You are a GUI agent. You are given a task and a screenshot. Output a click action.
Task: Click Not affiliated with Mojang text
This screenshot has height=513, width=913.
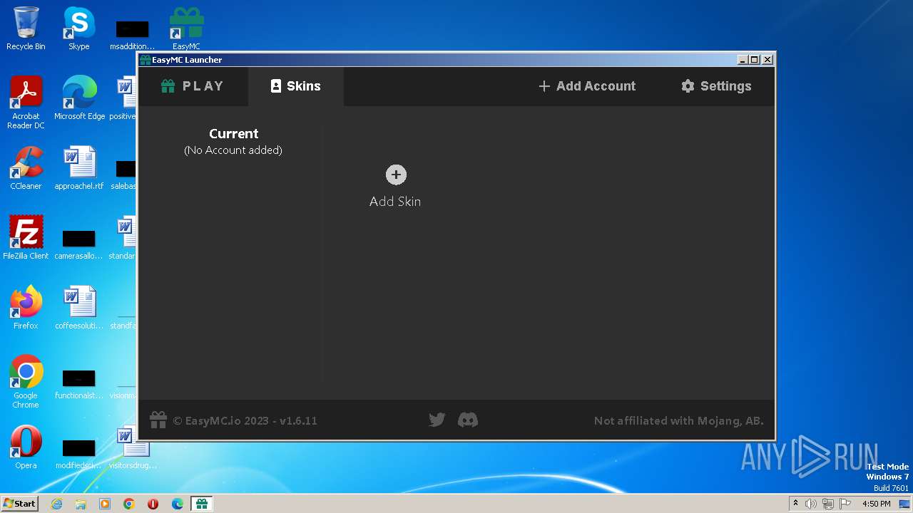click(678, 421)
